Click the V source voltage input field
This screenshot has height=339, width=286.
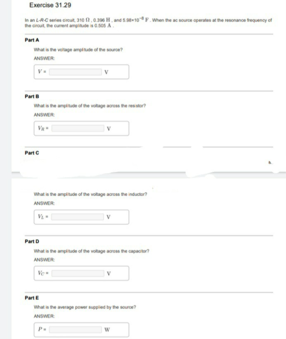click(75, 72)
